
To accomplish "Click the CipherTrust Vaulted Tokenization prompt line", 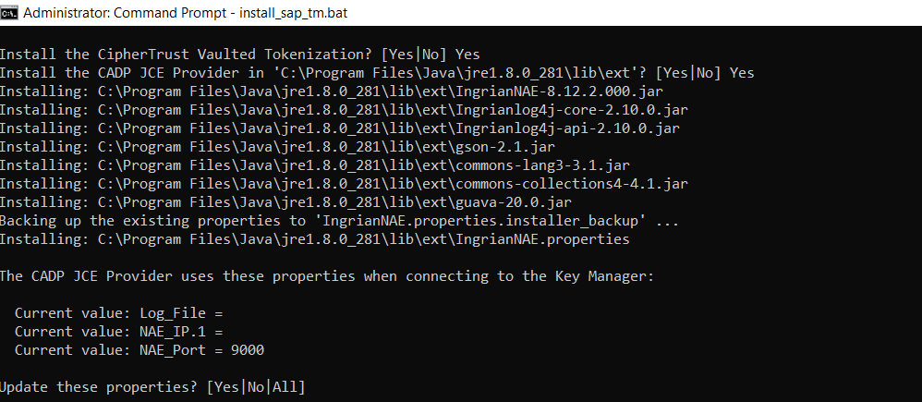I will pyautogui.click(x=240, y=55).
